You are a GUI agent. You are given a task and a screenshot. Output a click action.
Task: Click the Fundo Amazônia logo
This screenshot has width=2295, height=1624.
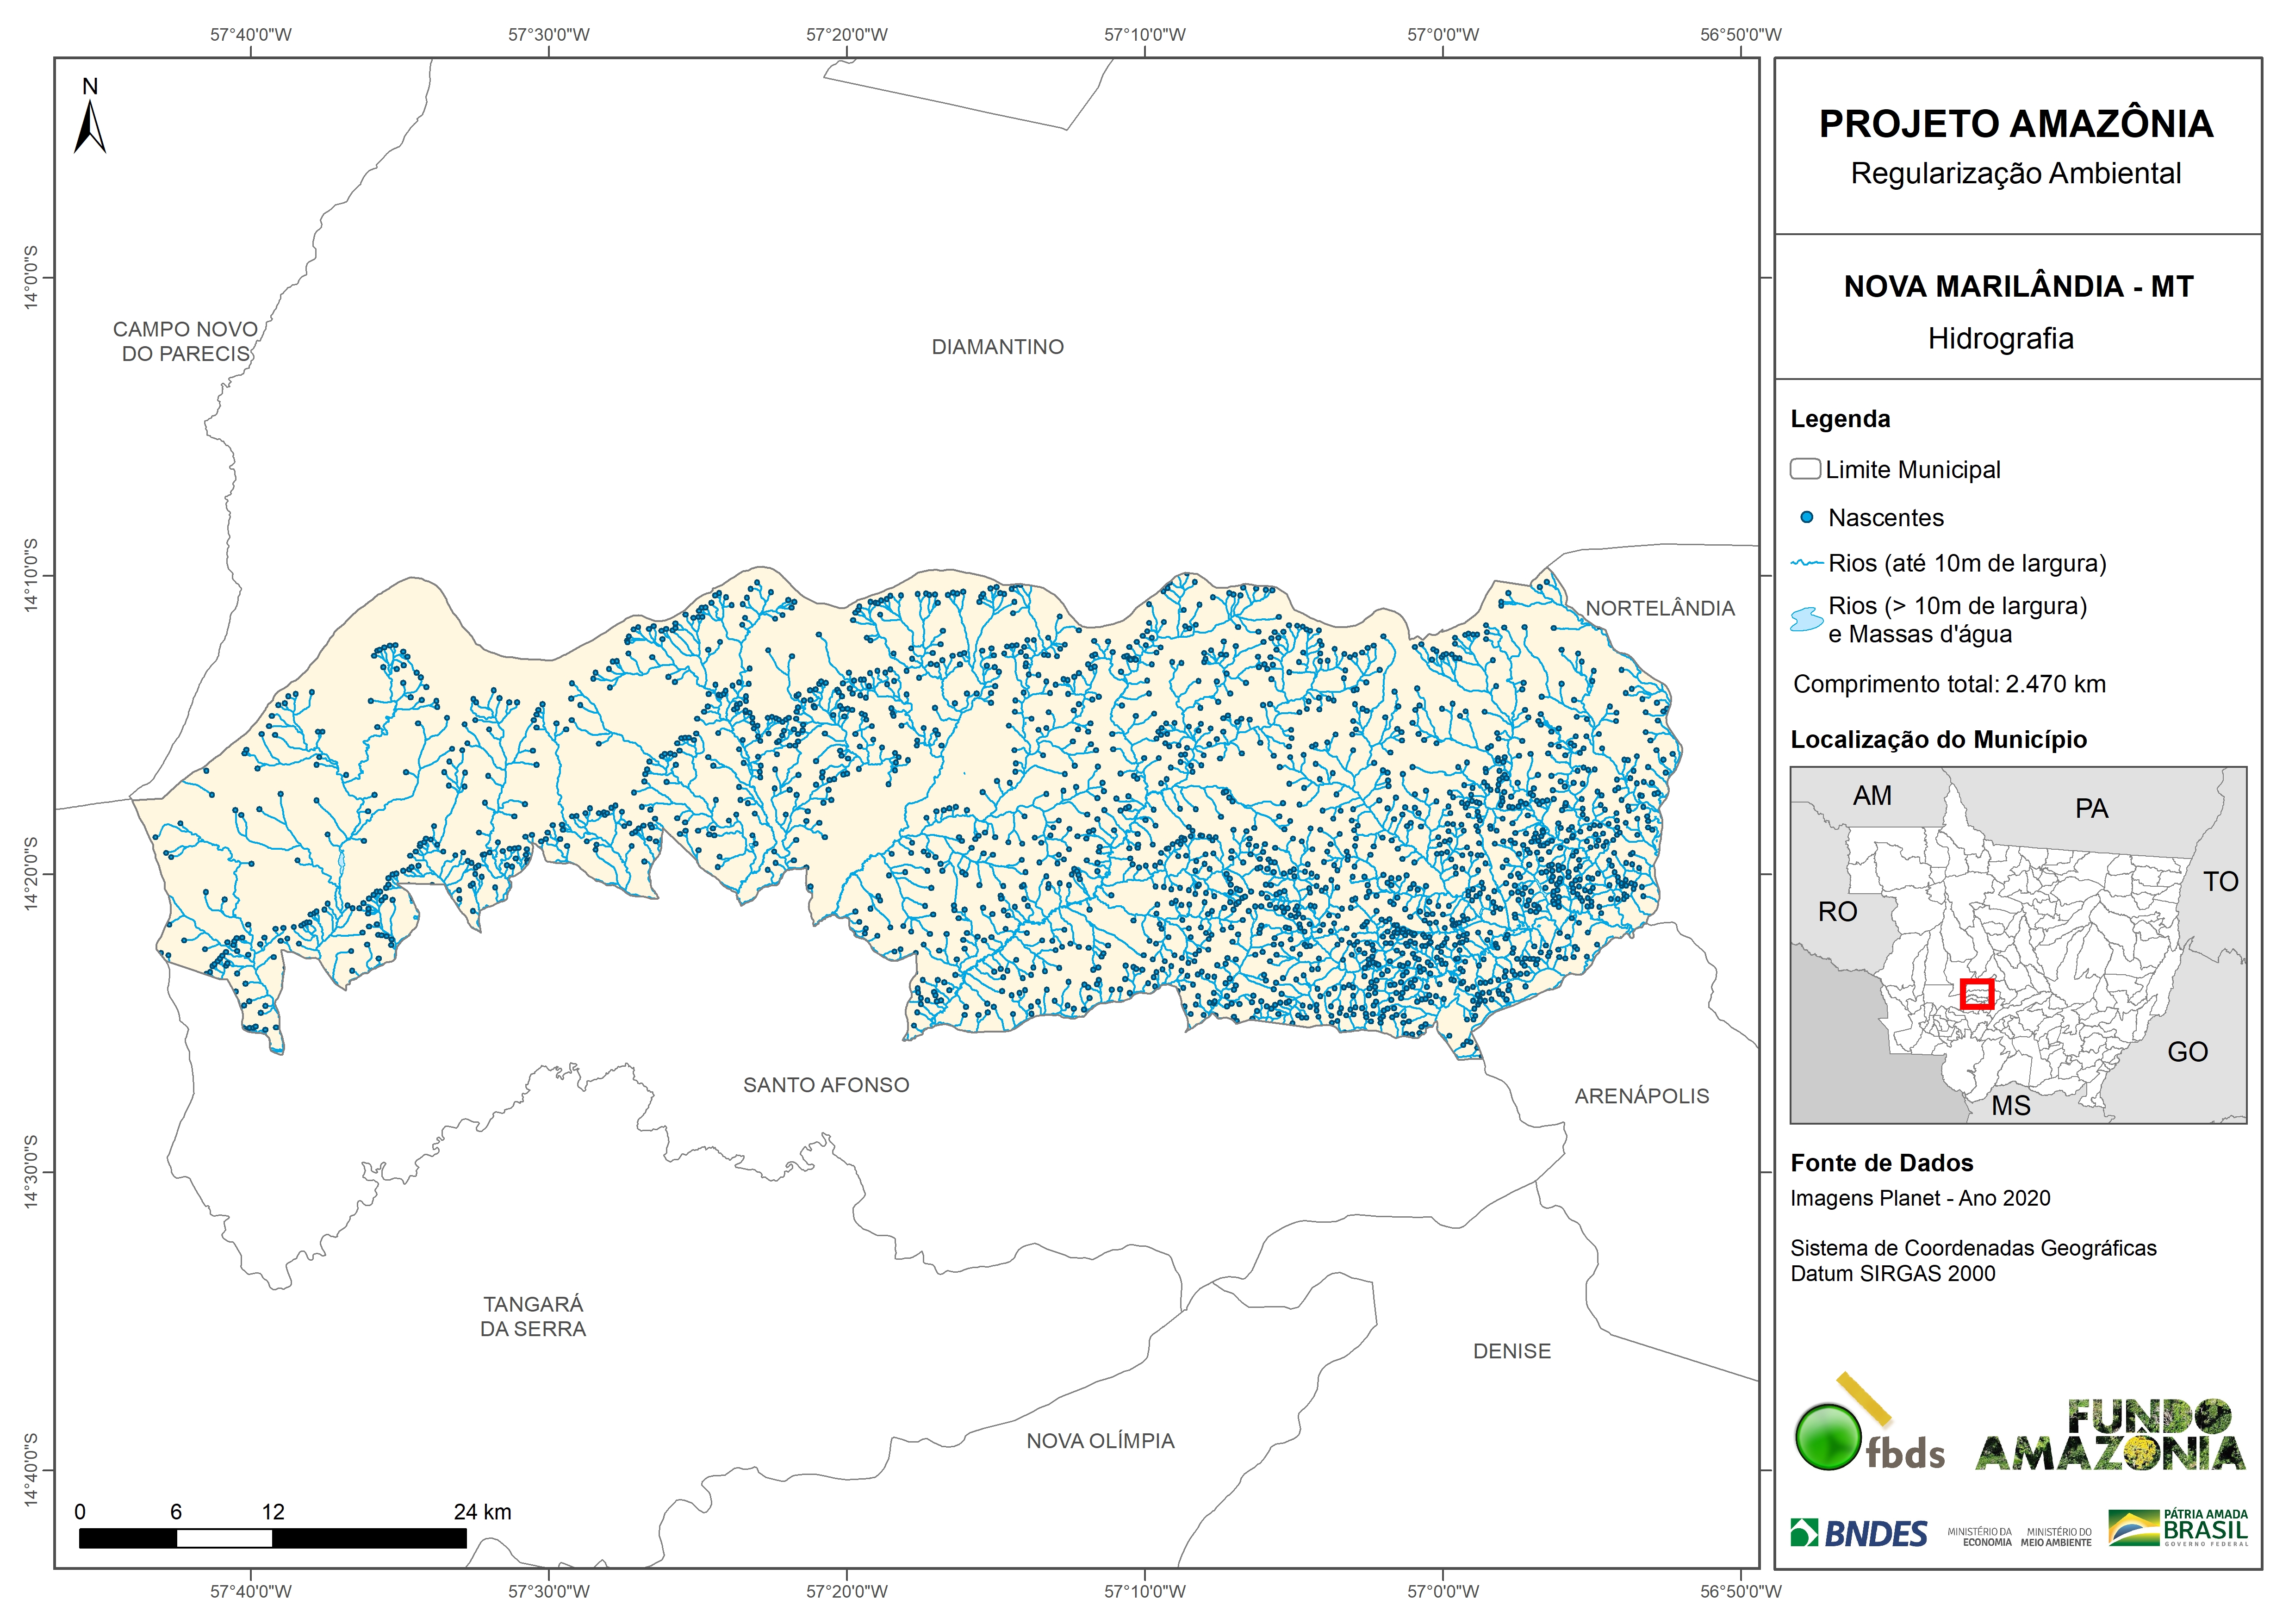pyautogui.click(x=2111, y=1436)
